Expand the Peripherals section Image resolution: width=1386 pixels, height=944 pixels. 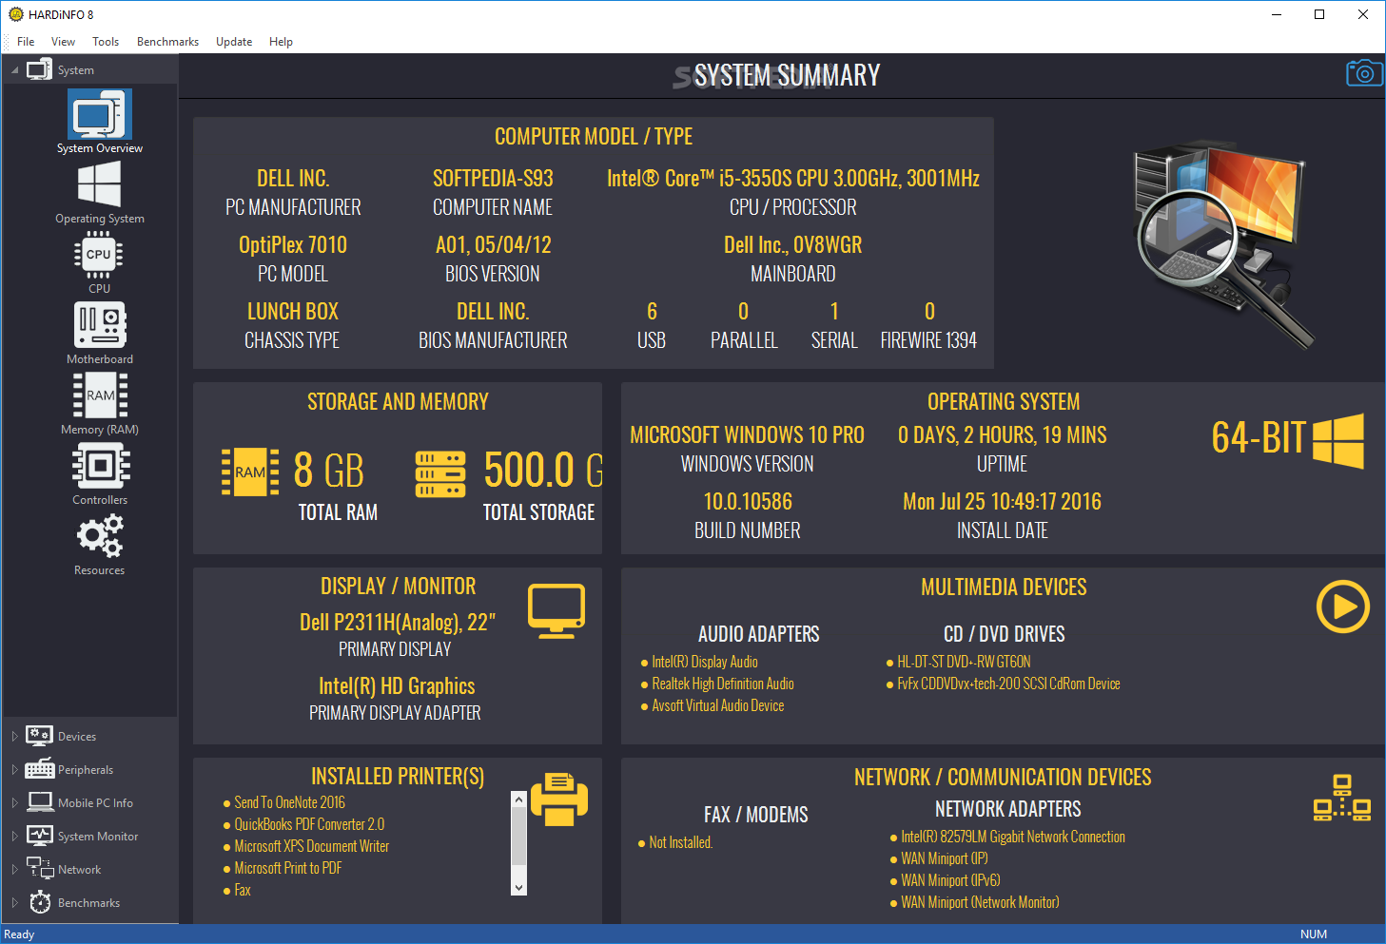[14, 769]
